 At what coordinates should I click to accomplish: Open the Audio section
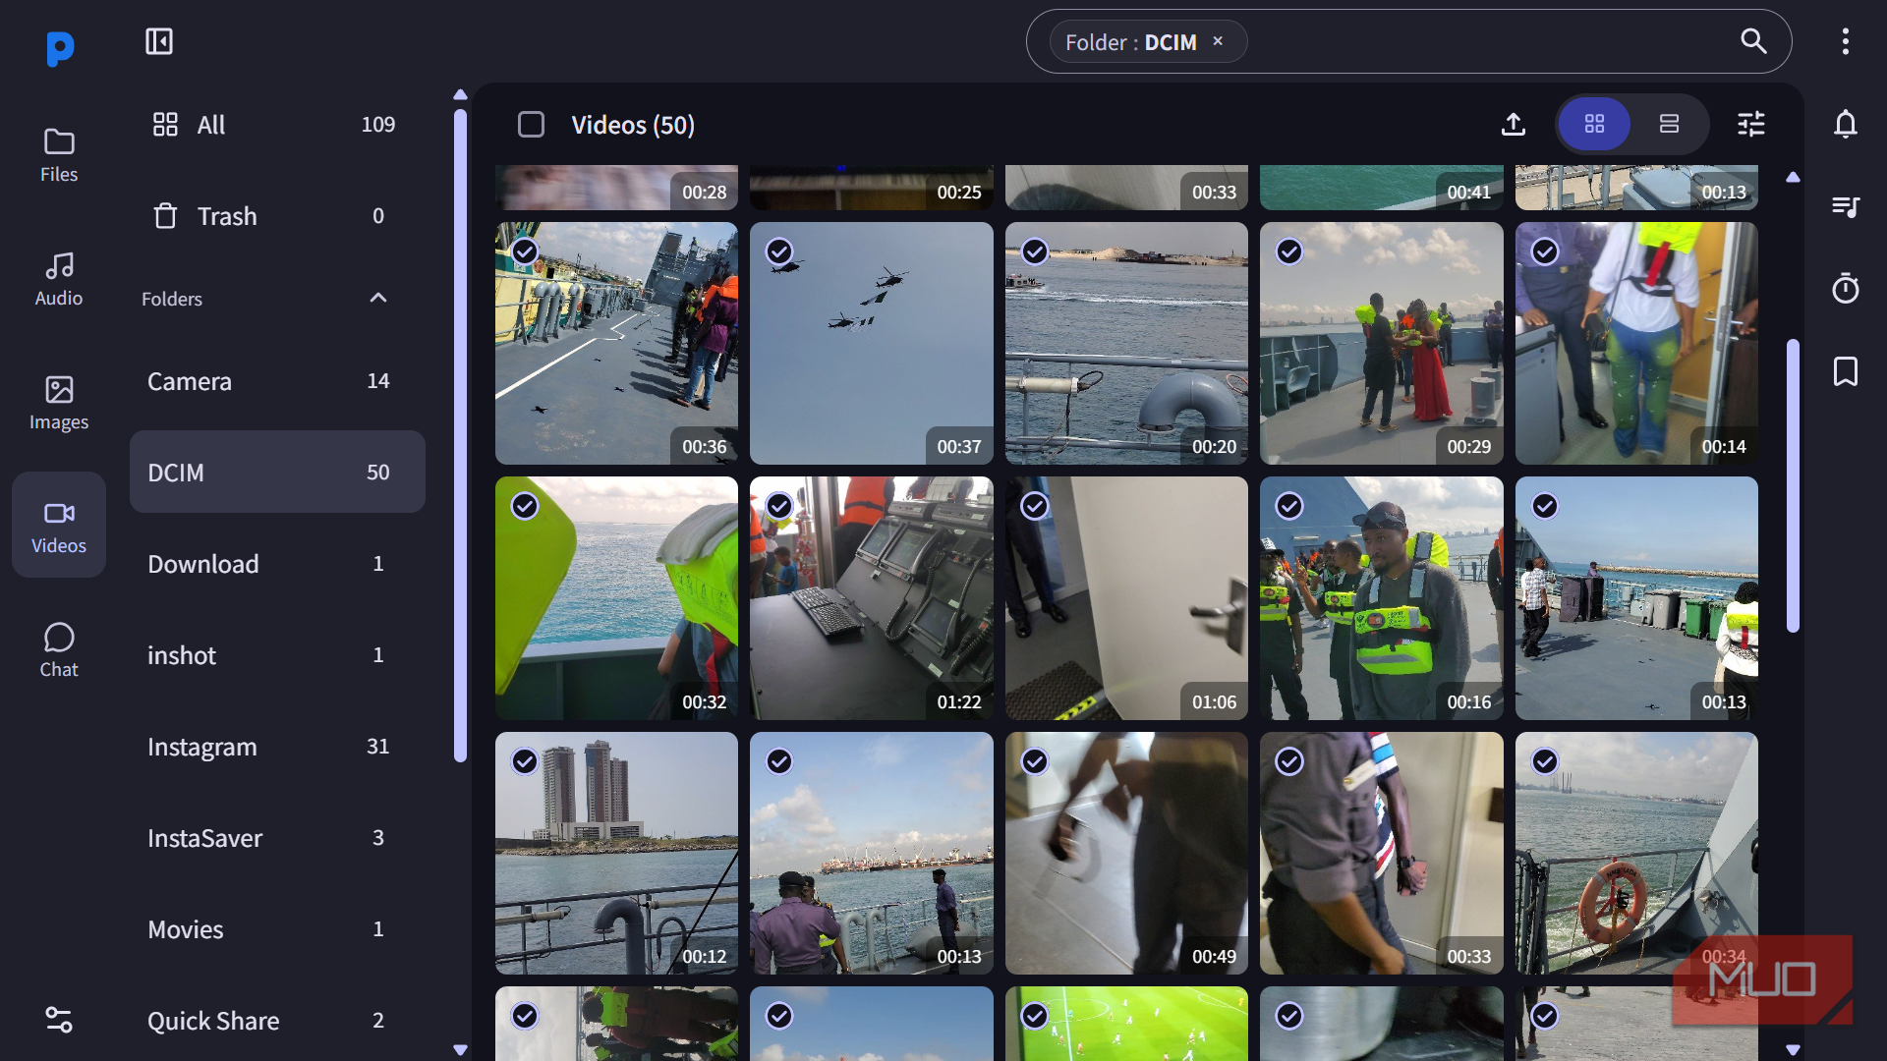(x=59, y=279)
